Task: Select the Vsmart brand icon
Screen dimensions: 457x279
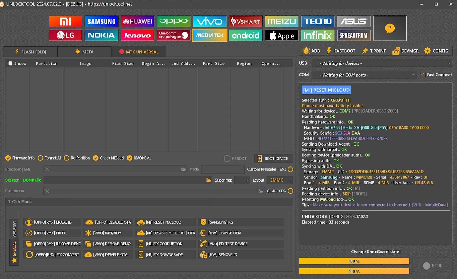Action: coord(246,21)
